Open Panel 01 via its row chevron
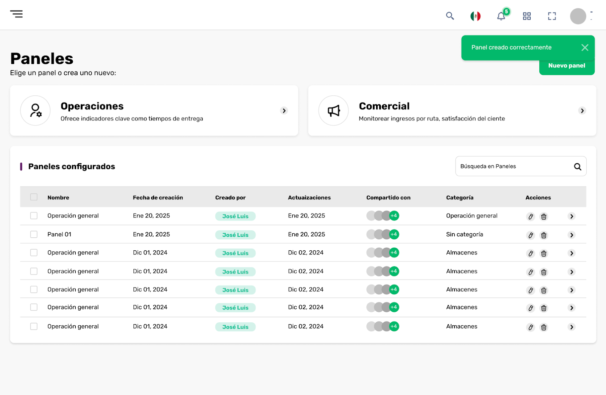Screen dimensions: 606x395 [572, 235]
